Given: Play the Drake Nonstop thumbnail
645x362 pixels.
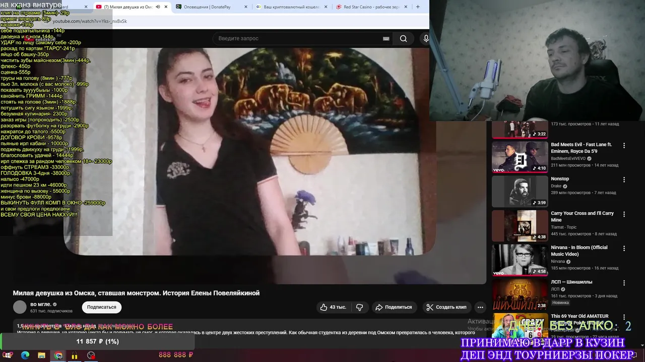Looking at the screenshot, I should click(x=520, y=191).
